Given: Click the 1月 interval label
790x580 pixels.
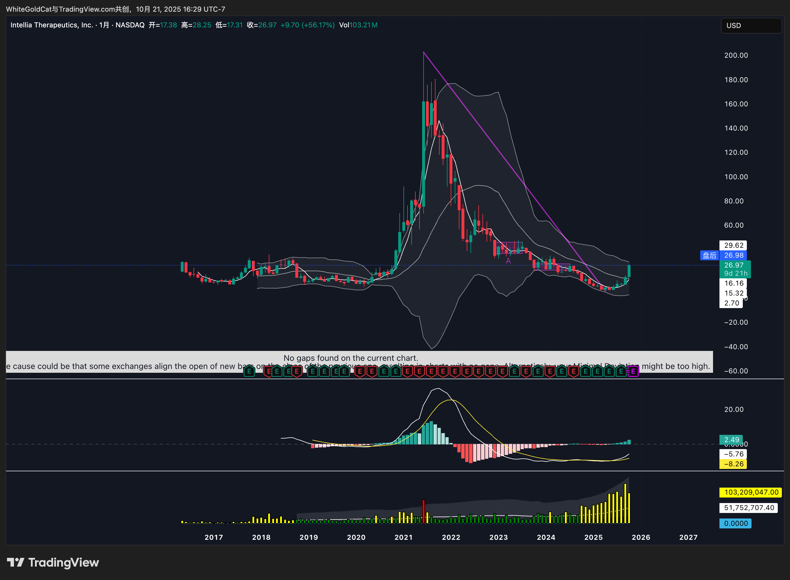Looking at the screenshot, I should pyautogui.click(x=104, y=25).
